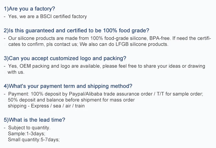This screenshot has width=216, height=148.
Task: Click the "shipping - Express / sea / air / train" line
Action: tap(46, 106)
